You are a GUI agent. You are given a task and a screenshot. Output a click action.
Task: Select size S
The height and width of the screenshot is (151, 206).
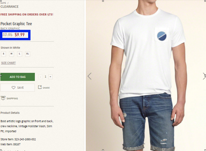click(4, 54)
